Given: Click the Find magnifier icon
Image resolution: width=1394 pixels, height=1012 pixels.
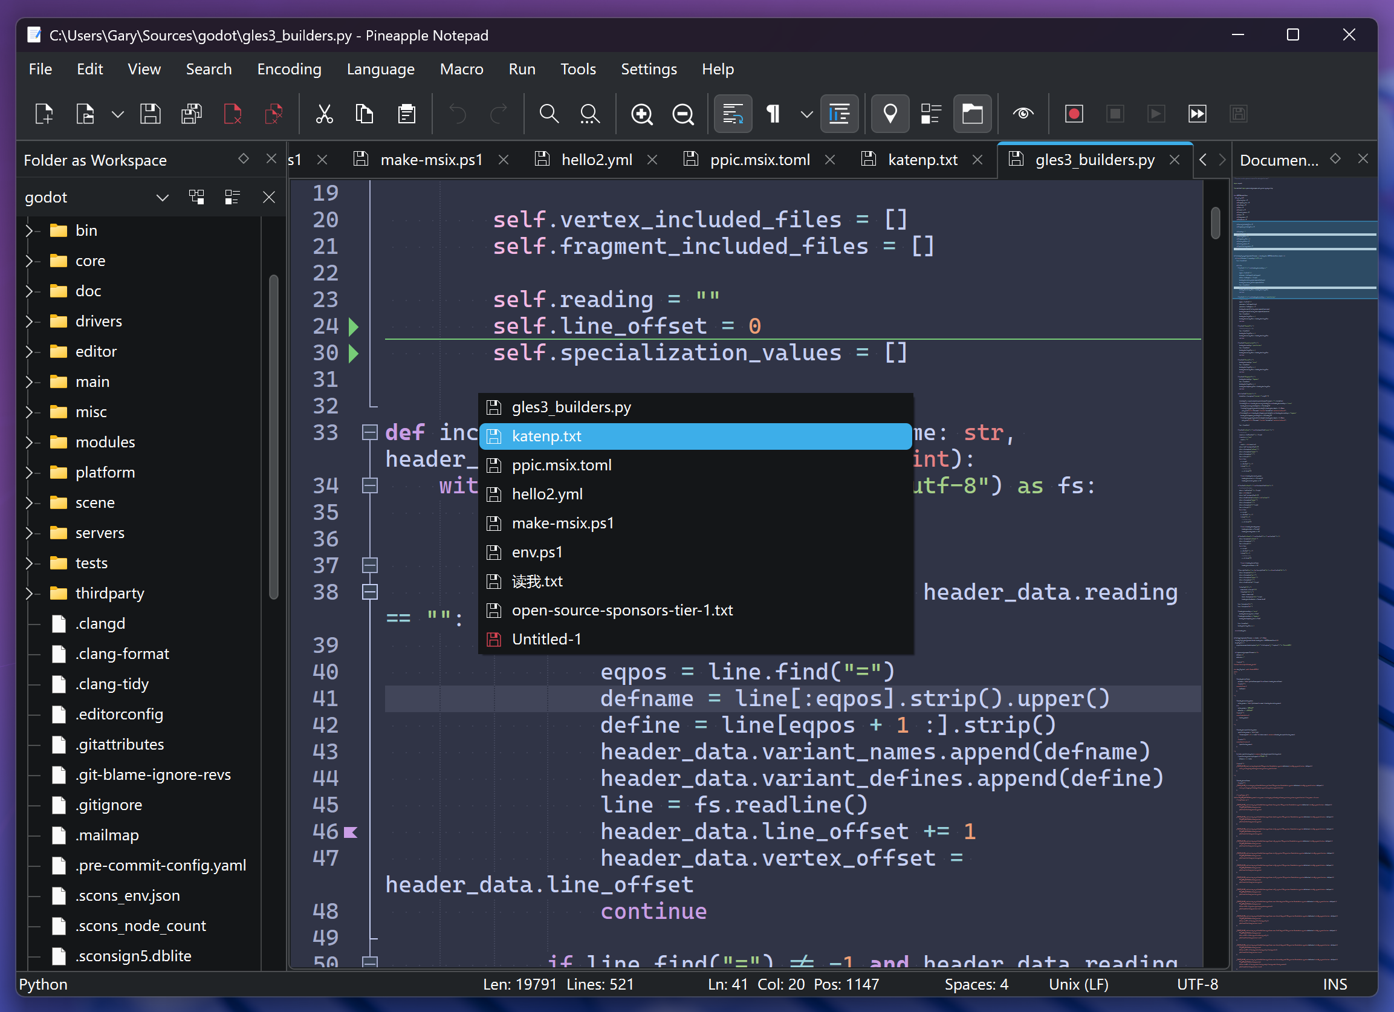Looking at the screenshot, I should point(549,114).
